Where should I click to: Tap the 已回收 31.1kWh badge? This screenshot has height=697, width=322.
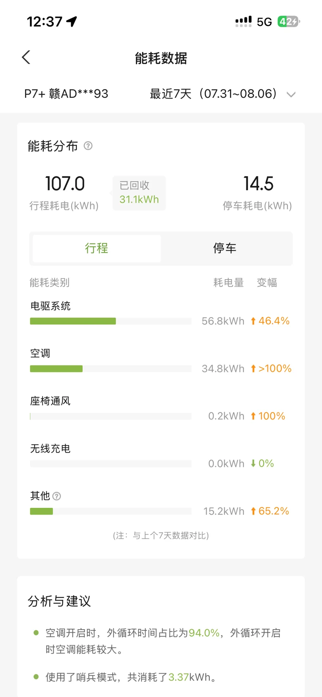coord(139,193)
